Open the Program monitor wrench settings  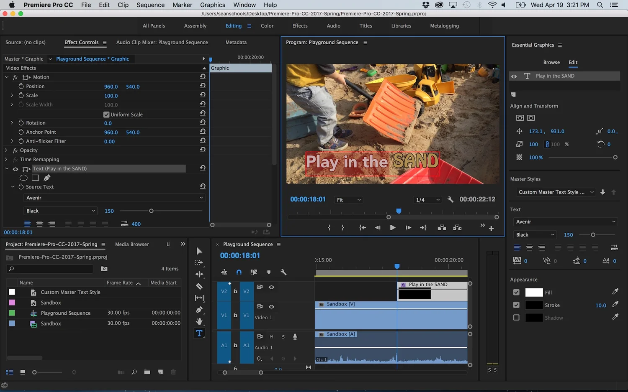point(450,200)
